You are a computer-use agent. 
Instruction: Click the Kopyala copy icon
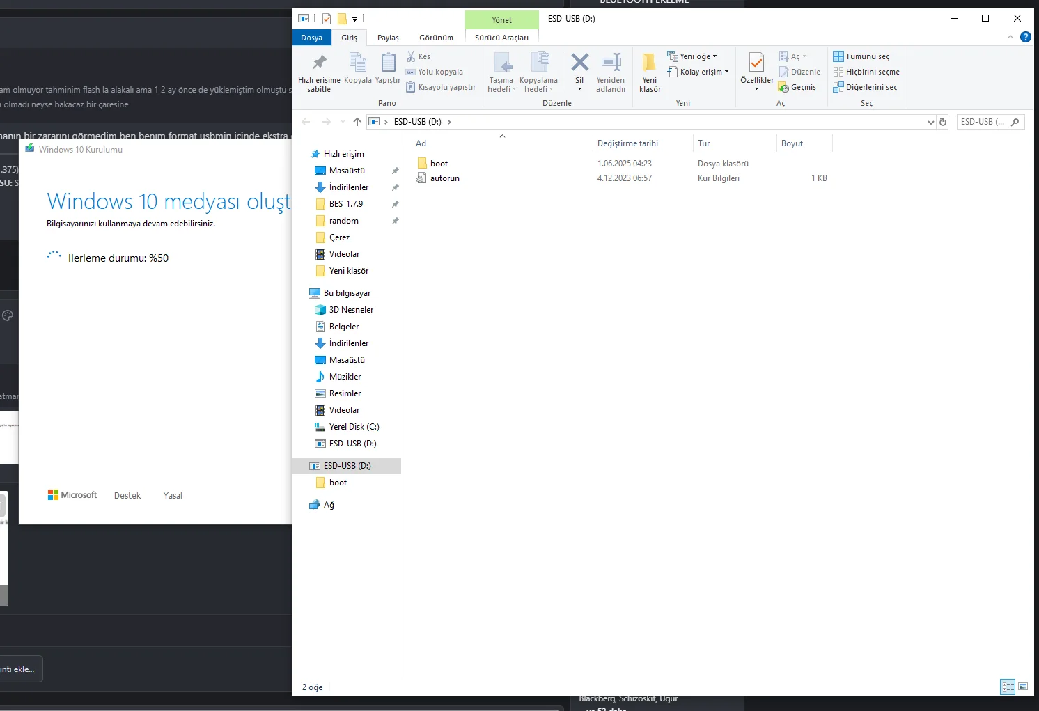pos(358,63)
